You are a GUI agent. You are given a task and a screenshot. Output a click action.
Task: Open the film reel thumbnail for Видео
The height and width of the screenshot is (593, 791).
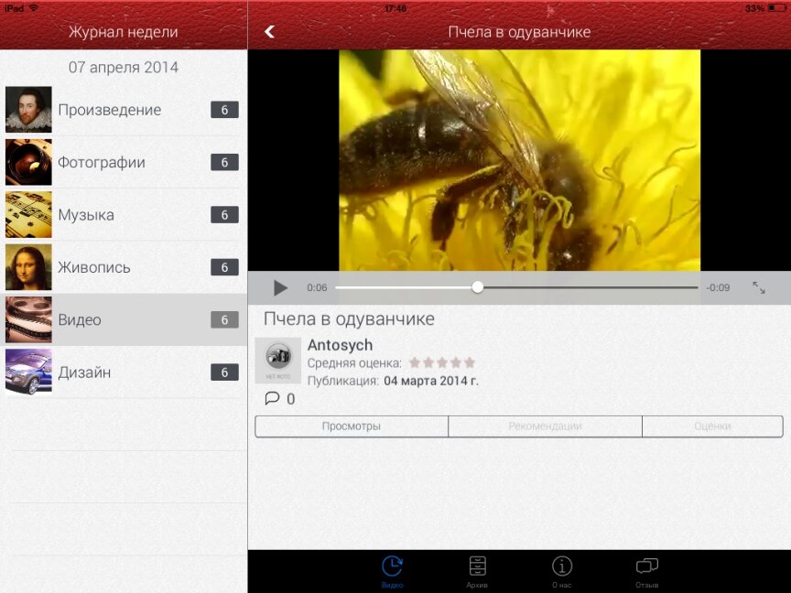[28, 319]
